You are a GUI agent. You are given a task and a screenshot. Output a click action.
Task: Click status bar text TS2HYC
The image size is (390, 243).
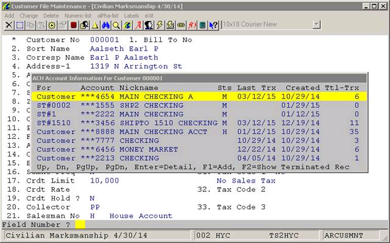(283, 235)
